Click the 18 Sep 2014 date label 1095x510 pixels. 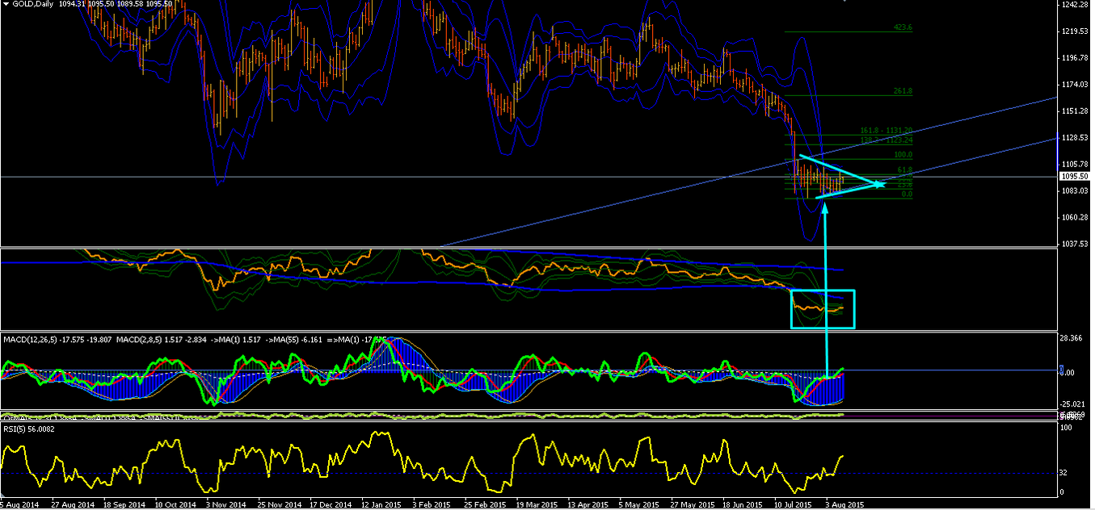click(x=123, y=504)
